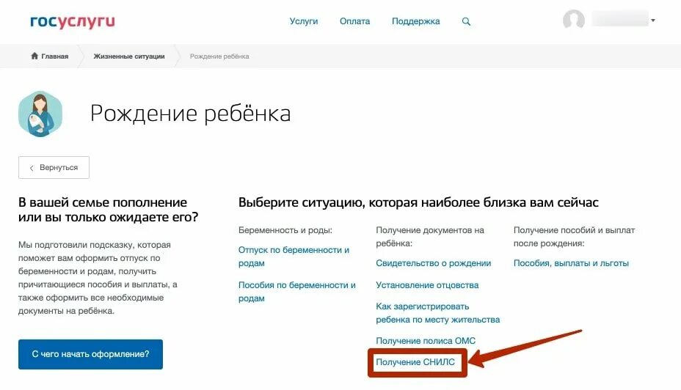This screenshot has height=390, width=681.
Task: Click 'Беременность и роды:' column heading
Action: pyautogui.click(x=285, y=230)
